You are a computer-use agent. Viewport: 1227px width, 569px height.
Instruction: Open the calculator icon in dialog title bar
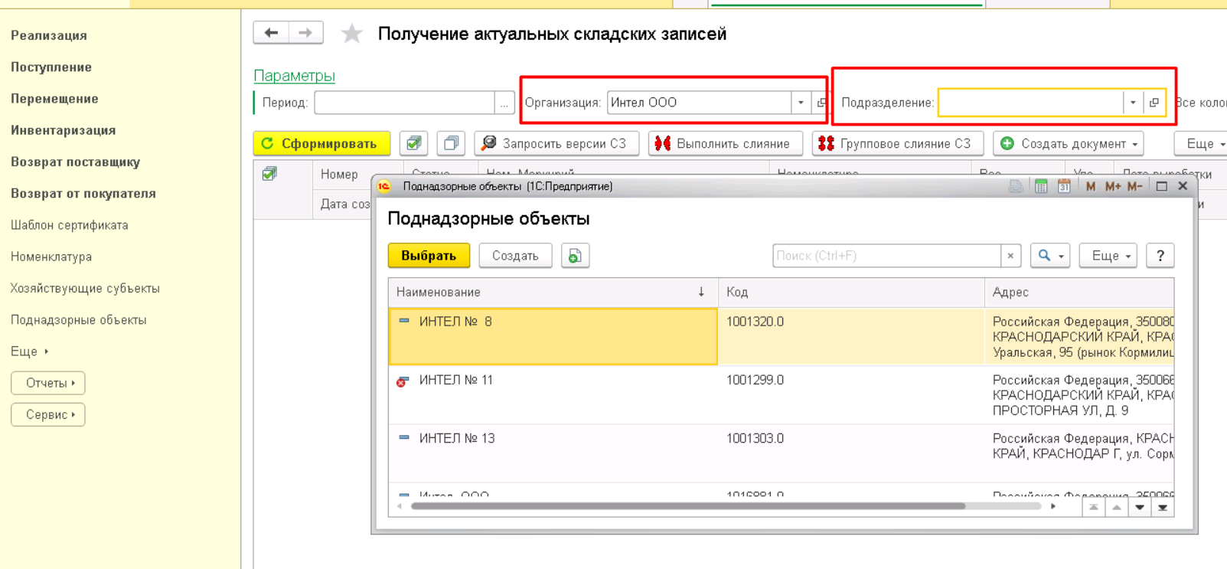[x=1040, y=186]
